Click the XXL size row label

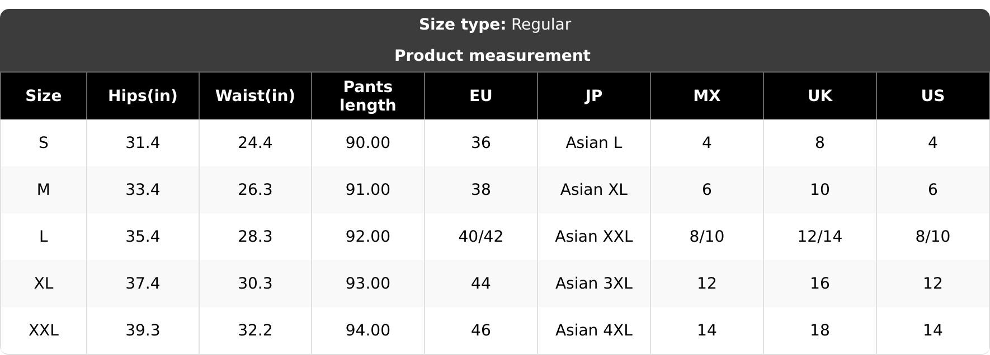(x=44, y=330)
